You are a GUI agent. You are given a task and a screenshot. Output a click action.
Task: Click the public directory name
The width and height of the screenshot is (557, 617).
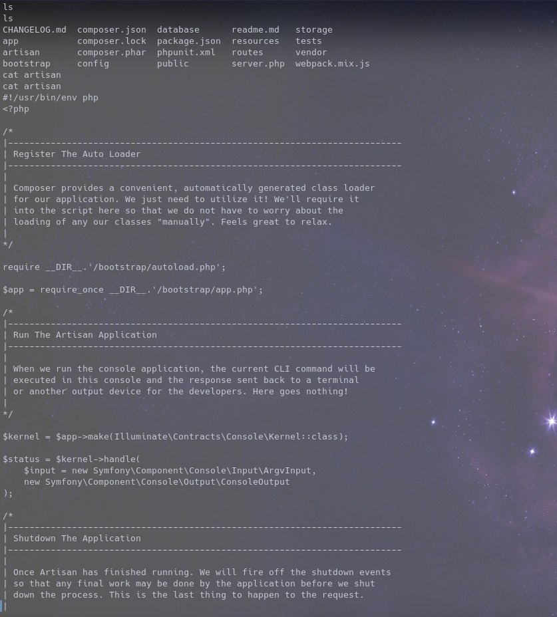pyautogui.click(x=173, y=64)
